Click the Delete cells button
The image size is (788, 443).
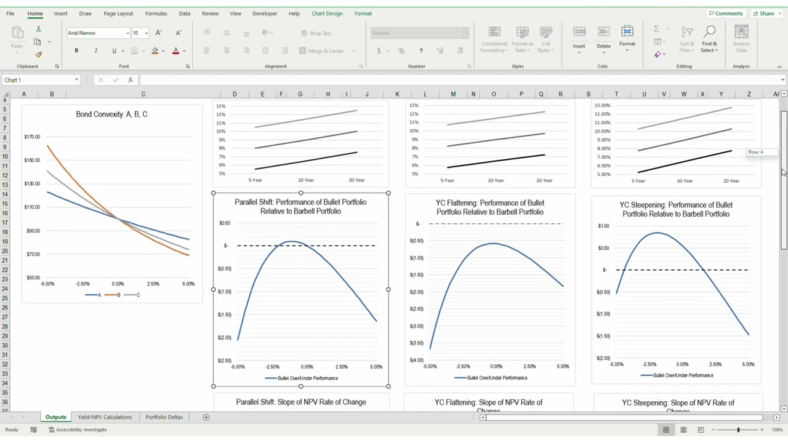(x=603, y=39)
